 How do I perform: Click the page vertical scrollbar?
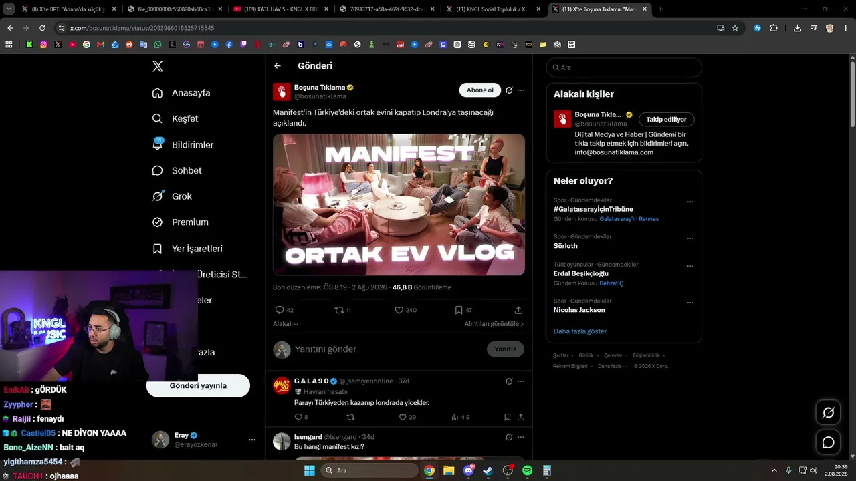click(853, 94)
